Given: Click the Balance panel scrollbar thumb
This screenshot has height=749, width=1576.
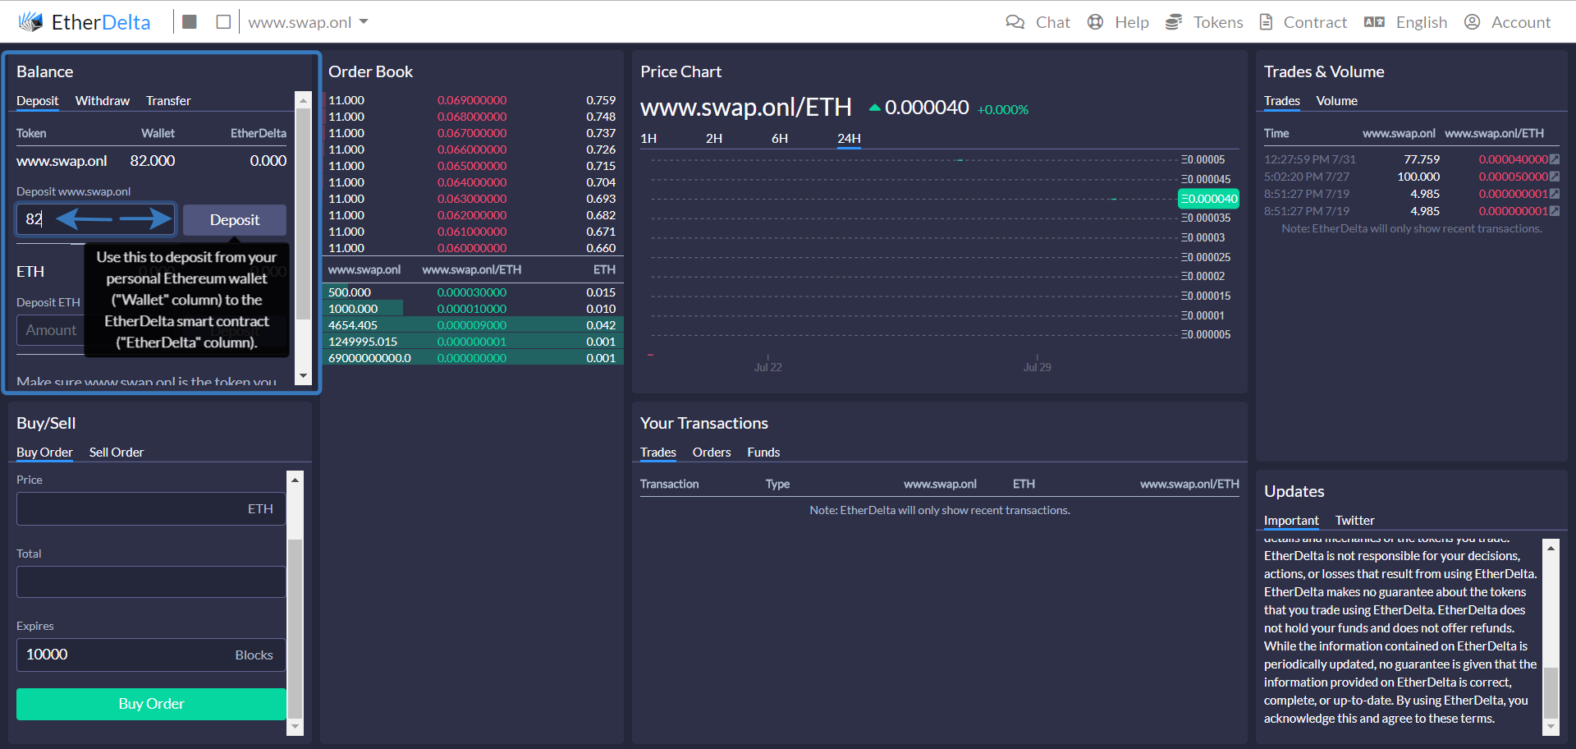Looking at the screenshot, I should pos(303,214).
